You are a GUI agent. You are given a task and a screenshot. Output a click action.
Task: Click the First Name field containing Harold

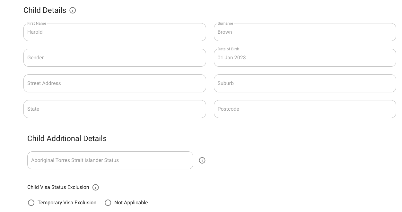pos(115,32)
